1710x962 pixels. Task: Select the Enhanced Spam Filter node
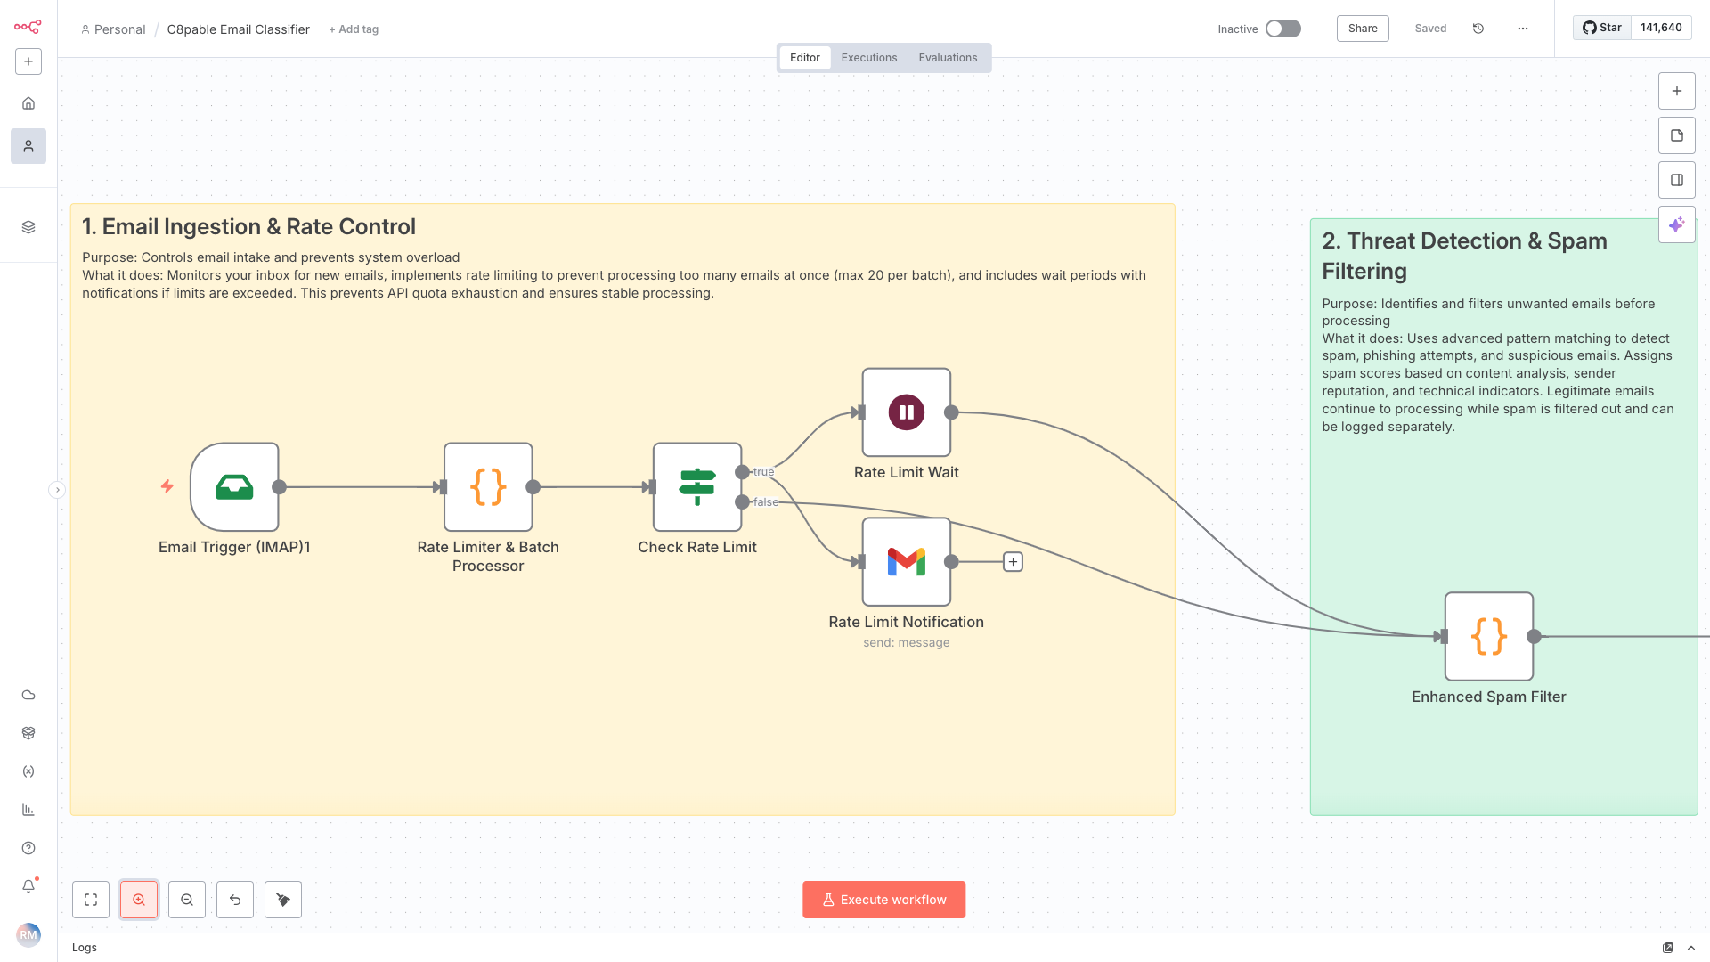(x=1489, y=637)
